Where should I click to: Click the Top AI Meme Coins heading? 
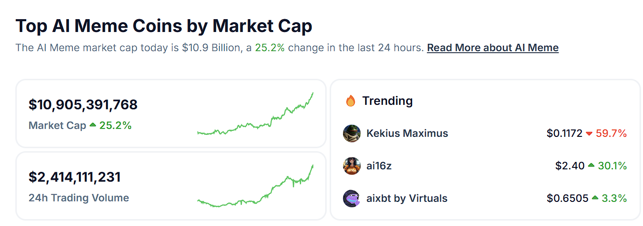164,26
